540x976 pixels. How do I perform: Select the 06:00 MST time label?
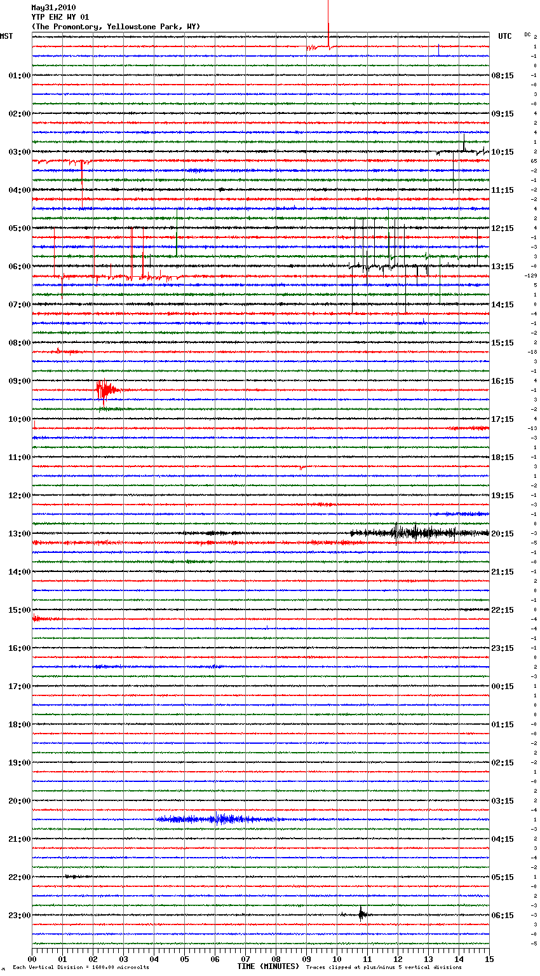pos(20,267)
